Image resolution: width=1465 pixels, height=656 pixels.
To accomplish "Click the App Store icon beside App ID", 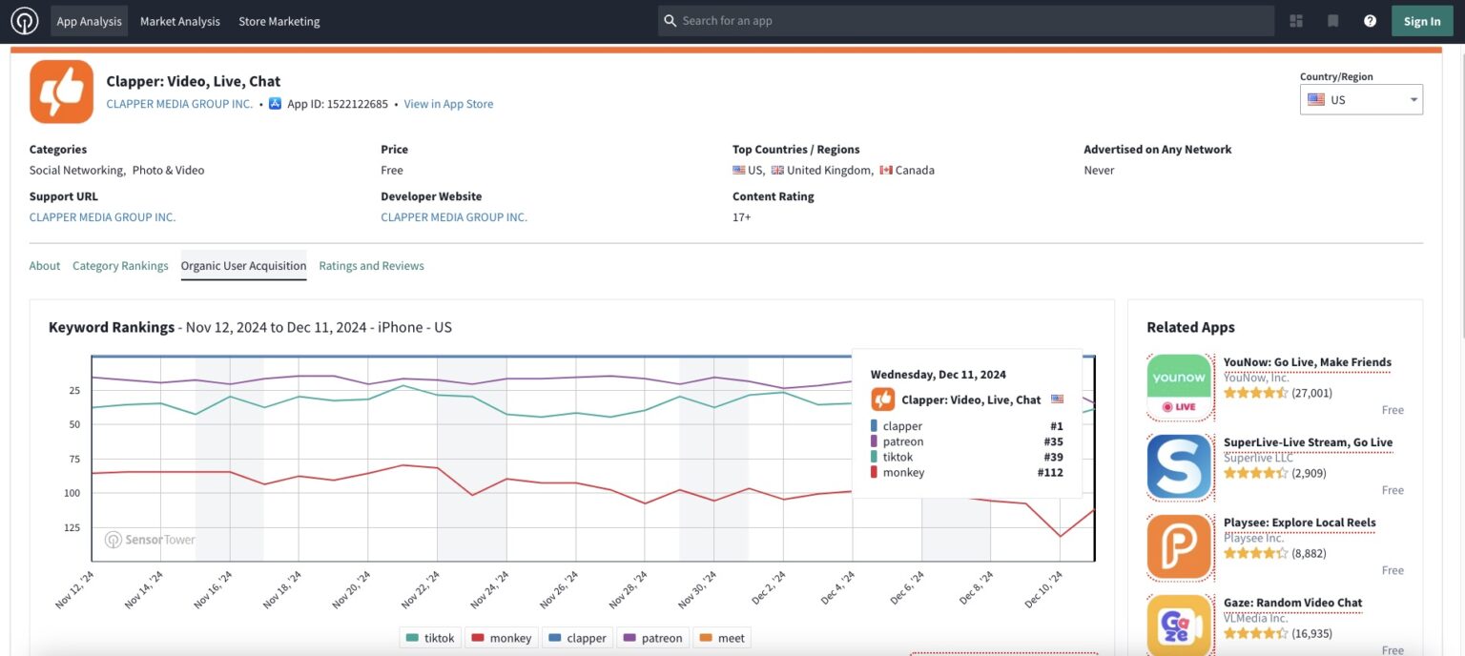I will 276,104.
